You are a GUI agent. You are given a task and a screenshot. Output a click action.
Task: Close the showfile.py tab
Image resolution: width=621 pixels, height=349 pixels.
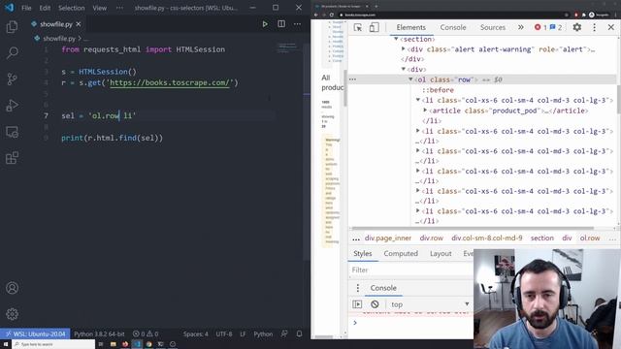tap(79, 24)
